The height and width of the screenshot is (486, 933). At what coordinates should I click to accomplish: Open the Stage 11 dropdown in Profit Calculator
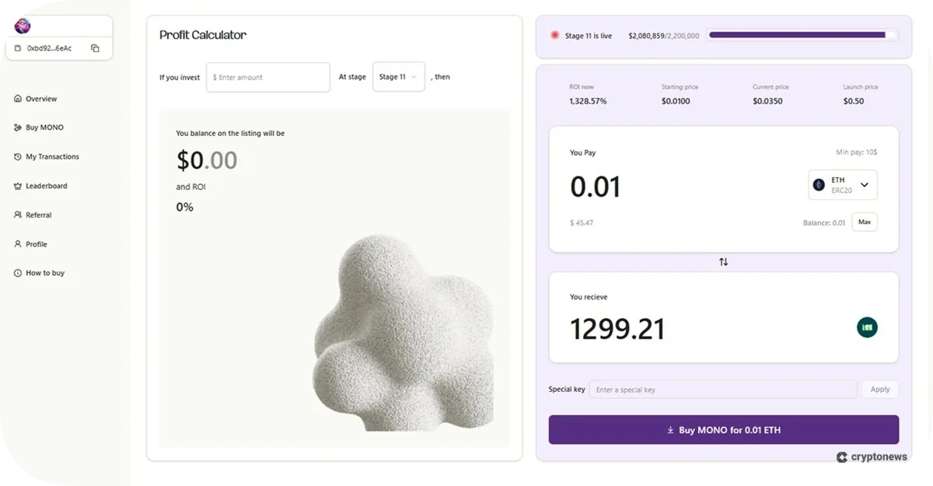coord(398,77)
